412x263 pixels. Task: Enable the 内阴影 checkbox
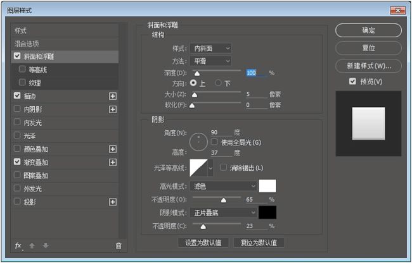[17, 109]
